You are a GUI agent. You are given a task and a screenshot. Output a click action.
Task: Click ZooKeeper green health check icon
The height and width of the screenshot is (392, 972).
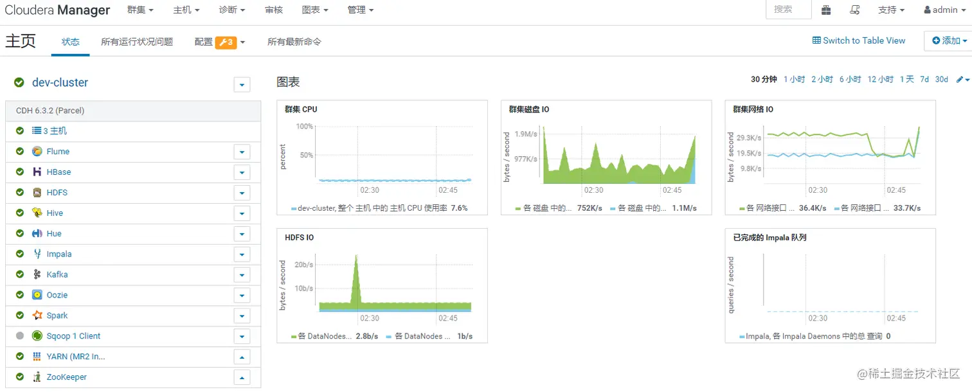20,377
